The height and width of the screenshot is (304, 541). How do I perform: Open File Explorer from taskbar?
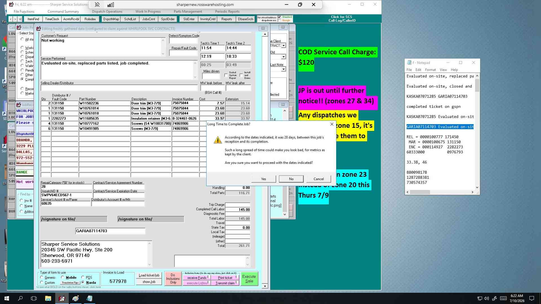click(48, 298)
